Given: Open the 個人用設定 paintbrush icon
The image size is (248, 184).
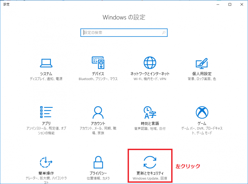Looking at the screenshot, I should 201,63.
